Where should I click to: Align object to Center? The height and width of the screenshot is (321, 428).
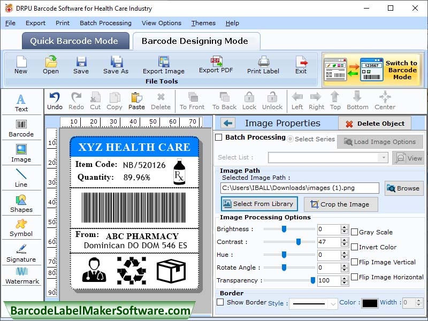(385, 101)
